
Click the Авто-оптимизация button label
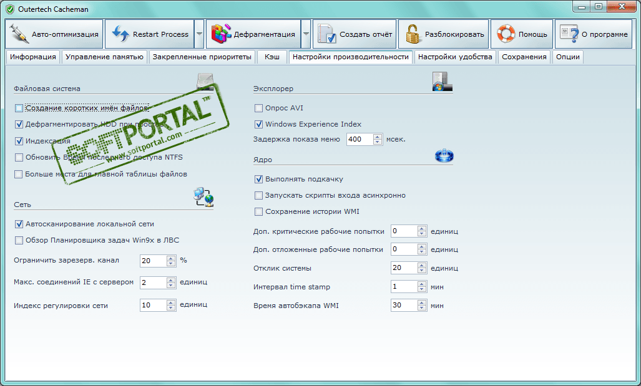(65, 34)
